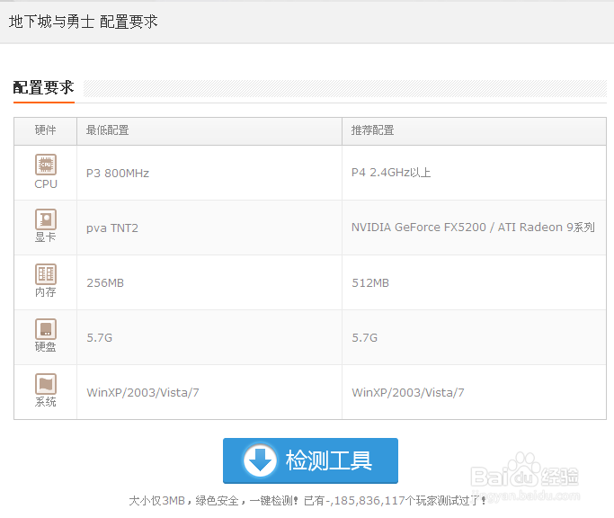
Task: Click the 256MB minimum memory cell
Action: coord(209,282)
